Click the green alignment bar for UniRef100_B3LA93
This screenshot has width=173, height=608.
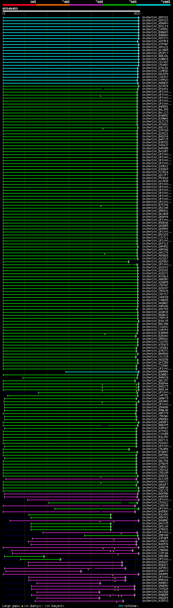click(x=70, y=515)
